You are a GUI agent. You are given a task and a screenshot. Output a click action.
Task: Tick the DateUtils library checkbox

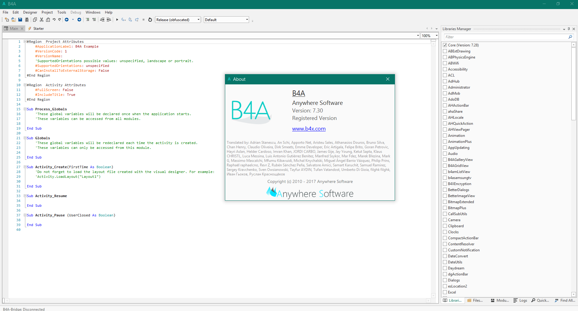click(x=445, y=262)
